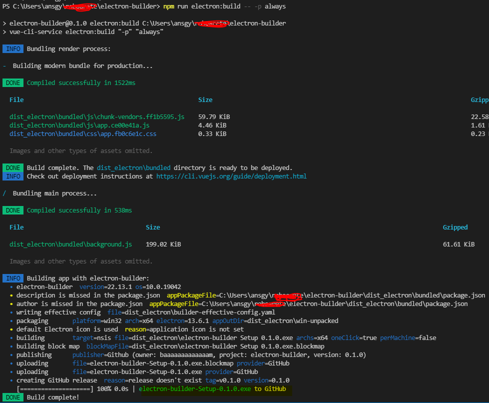Click 'author is missed in the package.json' warning
The image size is (489, 403).
click(79, 303)
